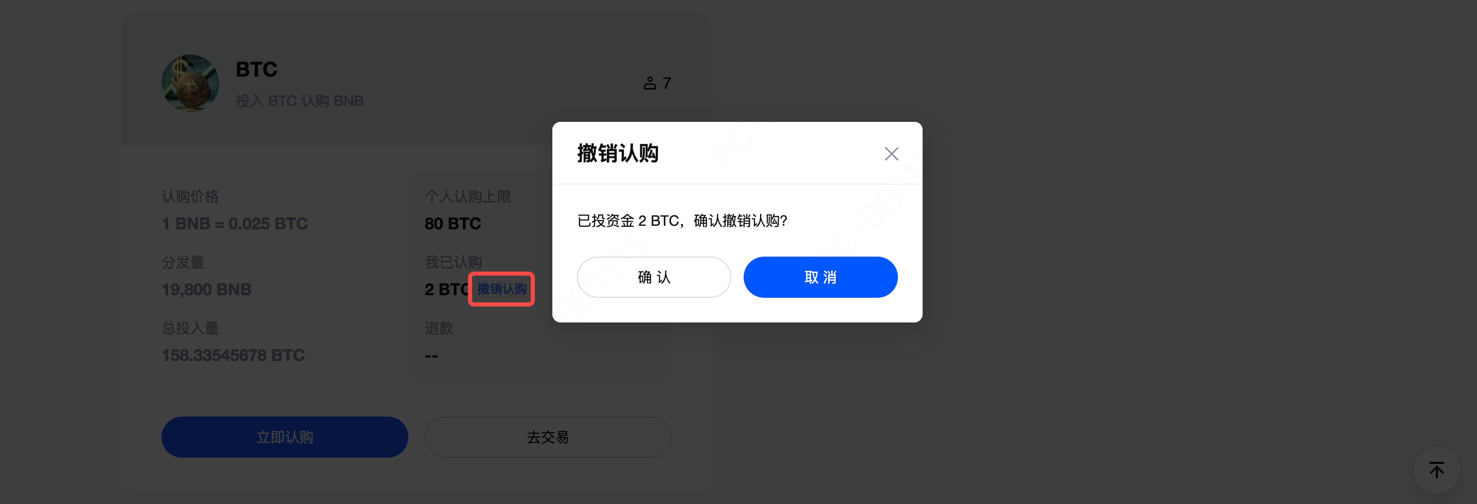The image size is (1477, 504).
Task: Click the 撤销认购 link beside 2 BTC
Action: (502, 289)
